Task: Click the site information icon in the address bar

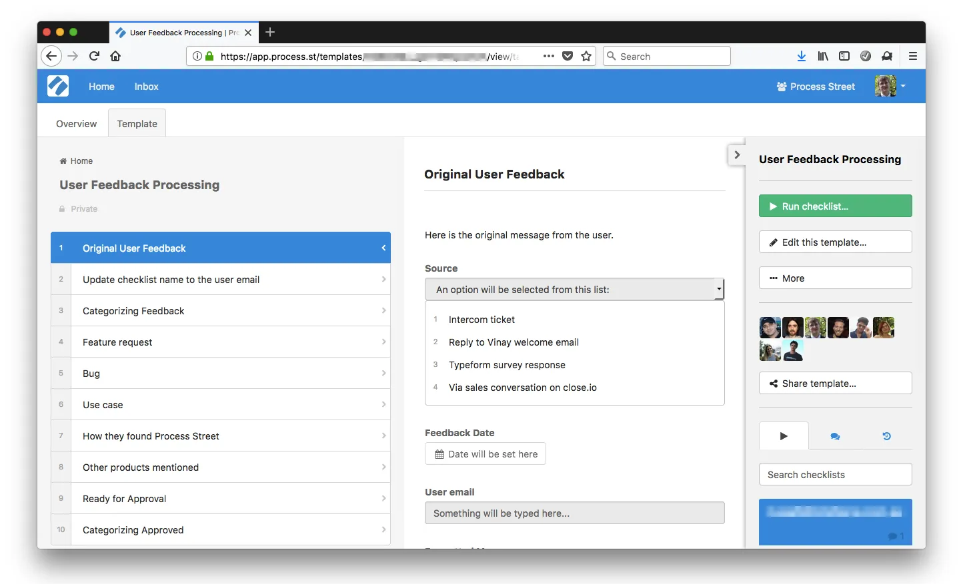Action: 197,57
